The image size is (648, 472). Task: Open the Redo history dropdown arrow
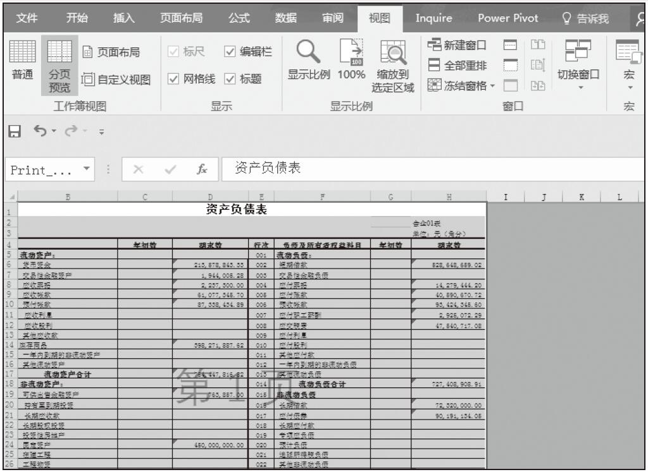pyautogui.click(x=85, y=131)
